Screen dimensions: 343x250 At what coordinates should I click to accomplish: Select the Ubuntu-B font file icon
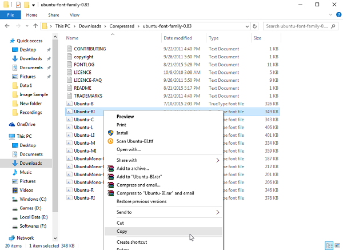[69, 104]
